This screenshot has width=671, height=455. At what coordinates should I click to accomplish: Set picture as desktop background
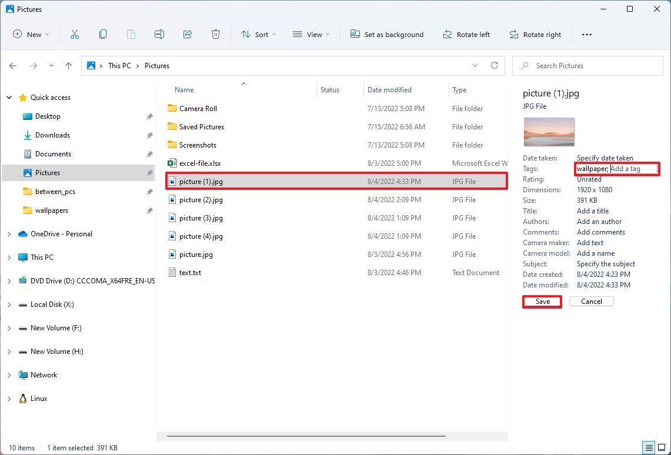coord(386,34)
